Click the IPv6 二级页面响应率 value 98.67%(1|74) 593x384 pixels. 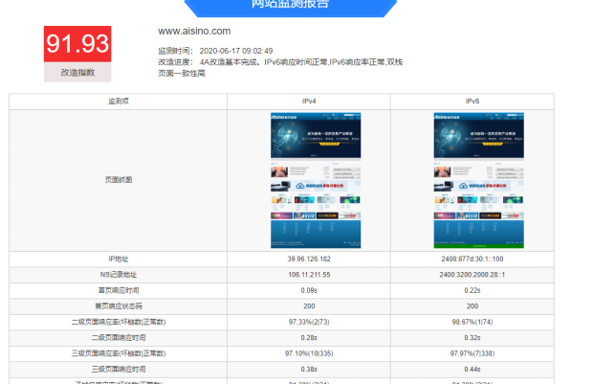tap(472, 322)
